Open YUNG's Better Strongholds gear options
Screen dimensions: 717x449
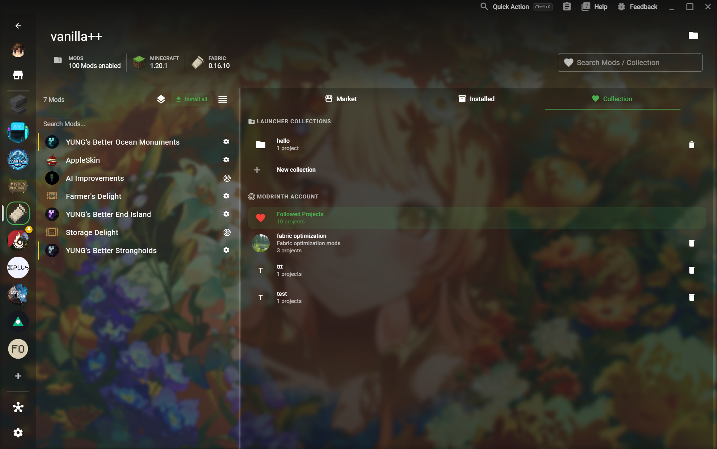point(226,250)
